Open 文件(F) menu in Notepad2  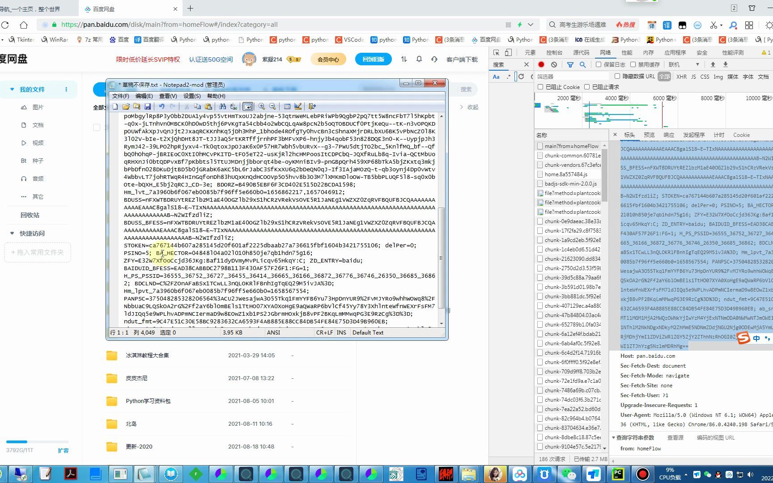tap(121, 96)
